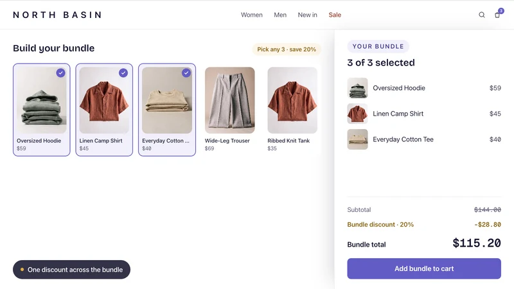Click the North Basin logo
Screen dimensions: 514x289
coord(57,15)
